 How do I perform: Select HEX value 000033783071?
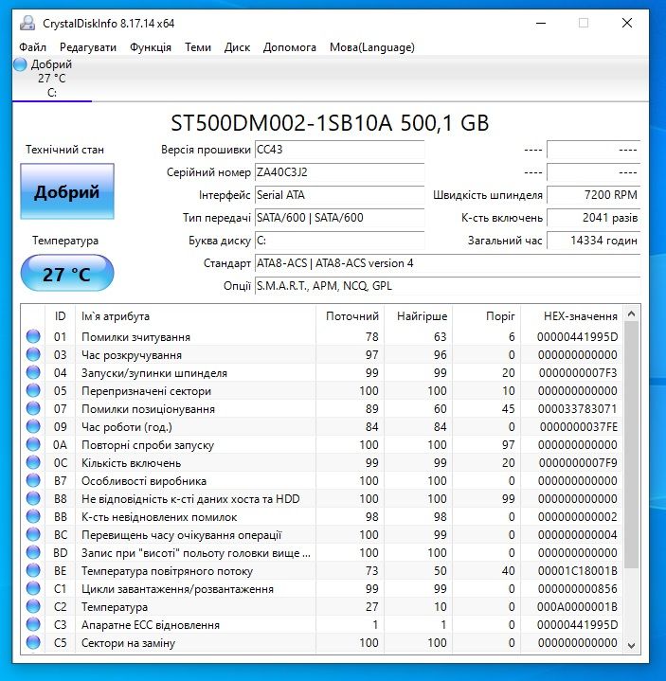[577, 408]
